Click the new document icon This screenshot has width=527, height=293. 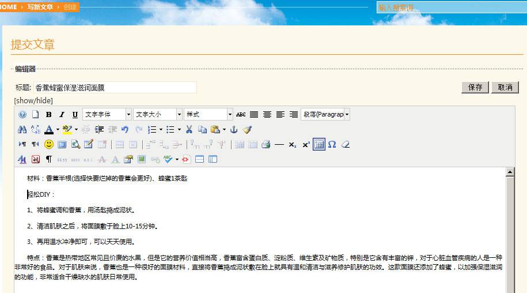pos(35,114)
